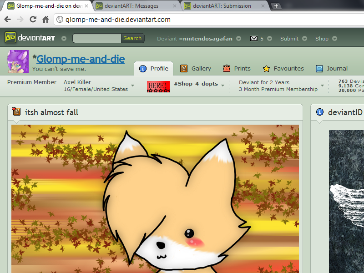Viewport: 364px width, 273px height.
Task: Click the browser address bar URL
Action: point(118,20)
